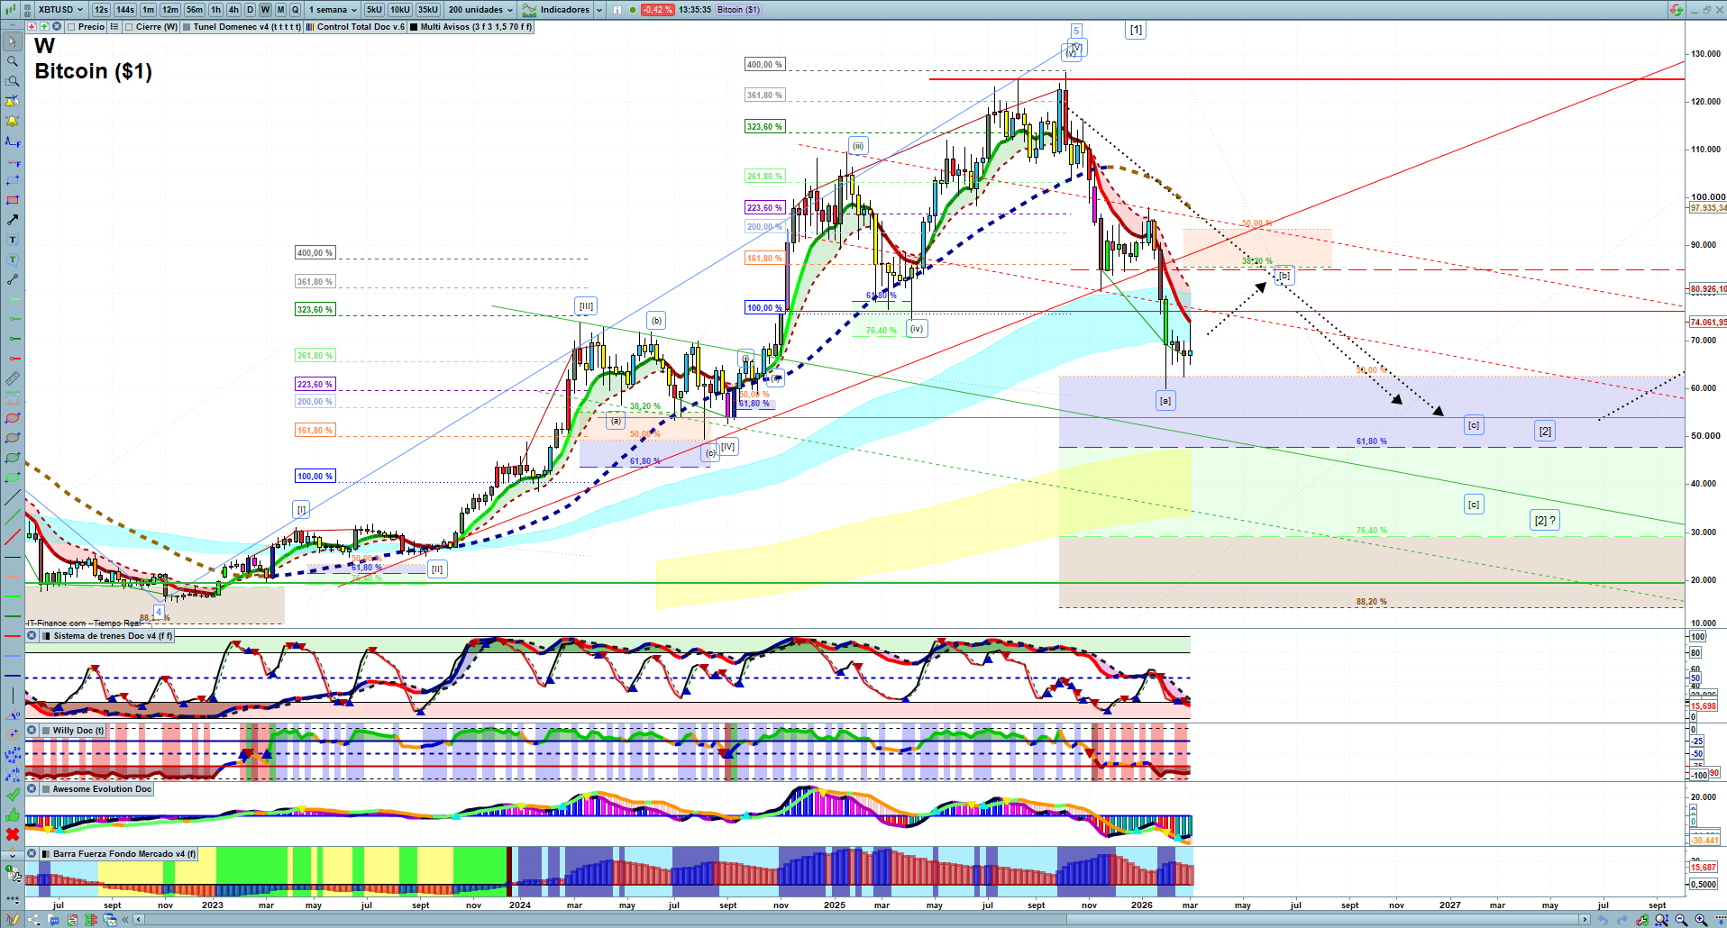Image resolution: width=1727 pixels, height=928 pixels.
Task: Click the red download-arrow icon on price label bar
Action: coord(32,27)
